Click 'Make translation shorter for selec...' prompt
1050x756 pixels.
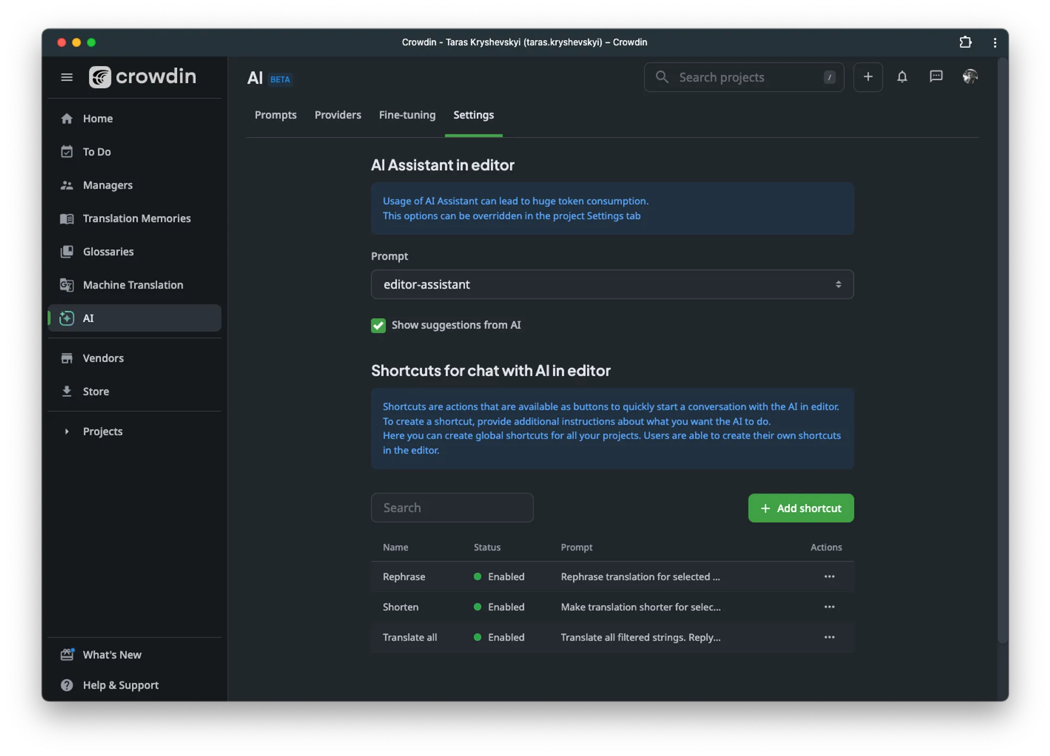pos(641,607)
